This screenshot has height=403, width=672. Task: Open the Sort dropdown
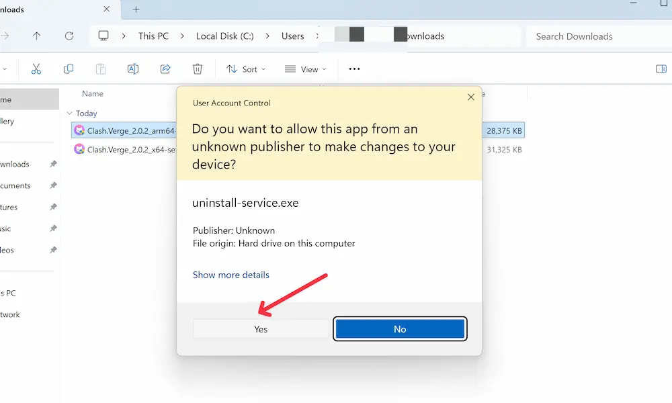[246, 69]
